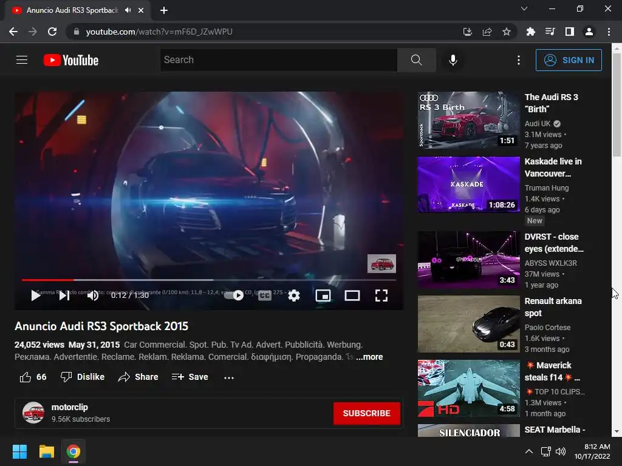The width and height of the screenshot is (622, 466).
Task: Mute the tab via speaker icon
Action: (128, 10)
